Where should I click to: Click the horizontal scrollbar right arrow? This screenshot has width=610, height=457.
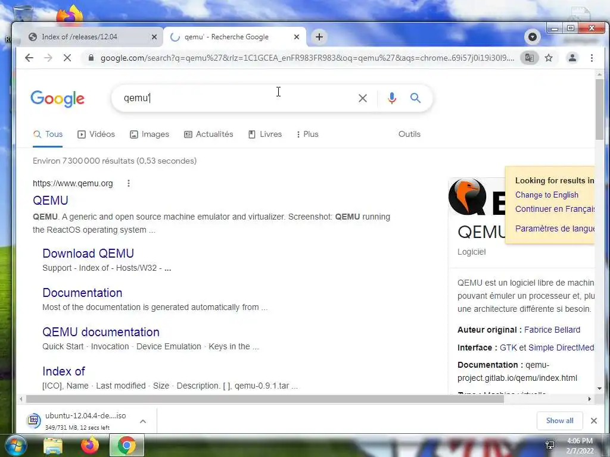pos(590,399)
